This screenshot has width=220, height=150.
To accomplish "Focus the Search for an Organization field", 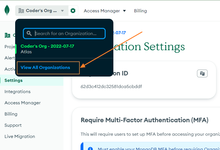I will tap(64, 34).
